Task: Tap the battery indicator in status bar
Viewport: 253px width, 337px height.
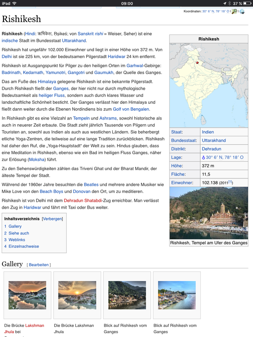Action: [x=248, y=3]
